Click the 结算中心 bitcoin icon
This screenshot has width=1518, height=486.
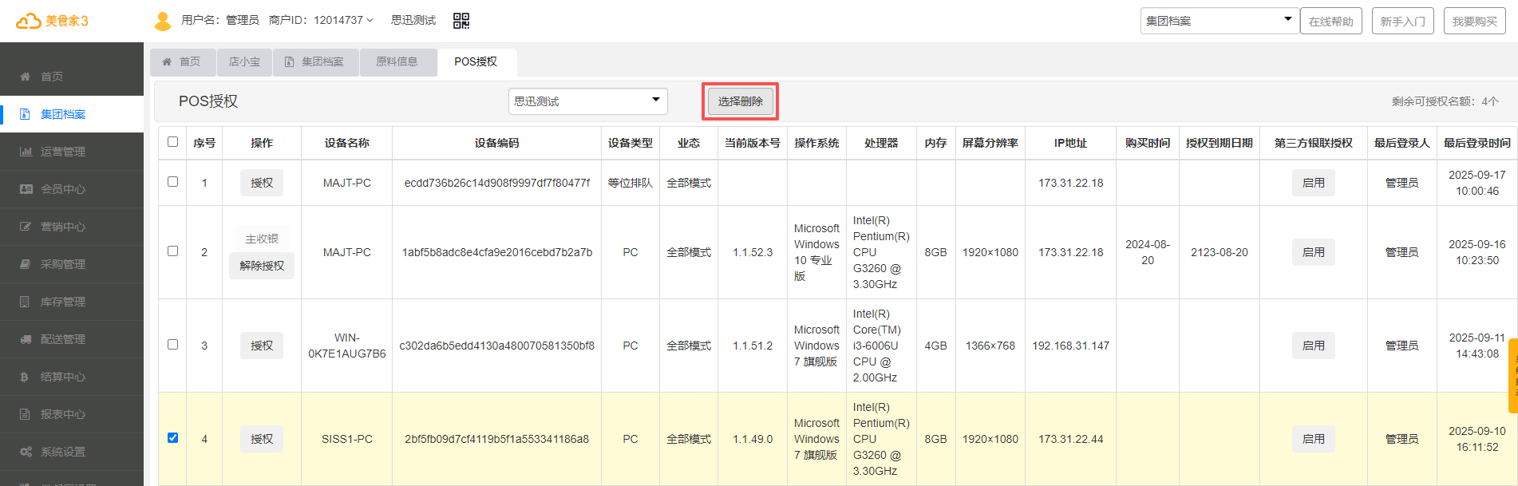tap(26, 377)
